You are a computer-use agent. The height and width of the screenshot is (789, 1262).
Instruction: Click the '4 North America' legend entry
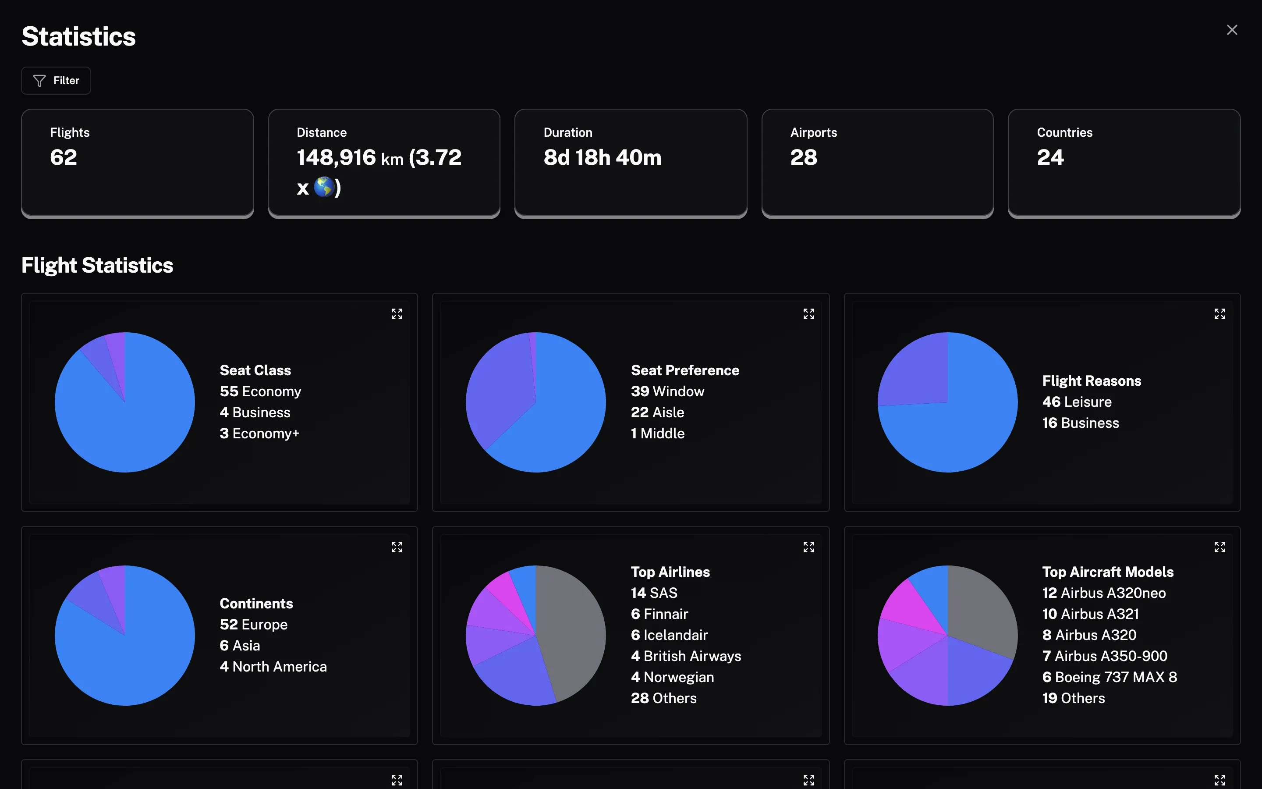pos(273,666)
